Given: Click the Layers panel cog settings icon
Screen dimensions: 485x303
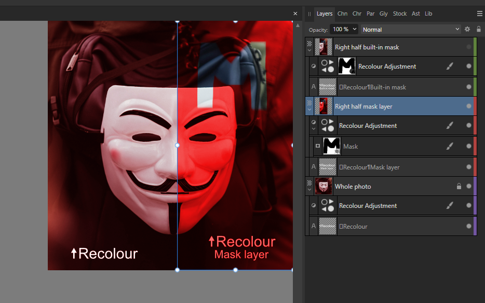Looking at the screenshot, I should (467, 29).
